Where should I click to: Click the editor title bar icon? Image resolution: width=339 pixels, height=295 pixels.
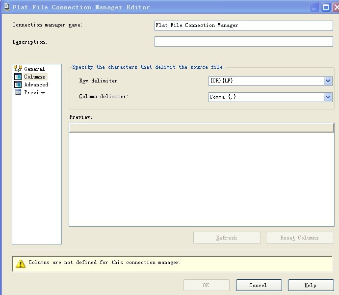pos(7,7)
